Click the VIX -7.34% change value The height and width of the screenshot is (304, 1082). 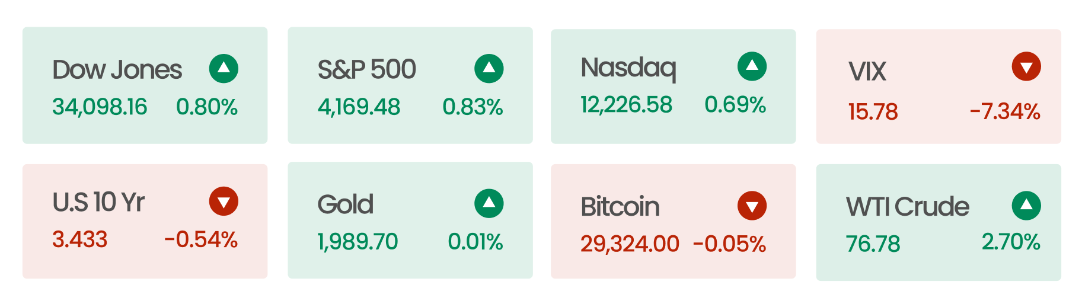click(x=1005, y=111)
